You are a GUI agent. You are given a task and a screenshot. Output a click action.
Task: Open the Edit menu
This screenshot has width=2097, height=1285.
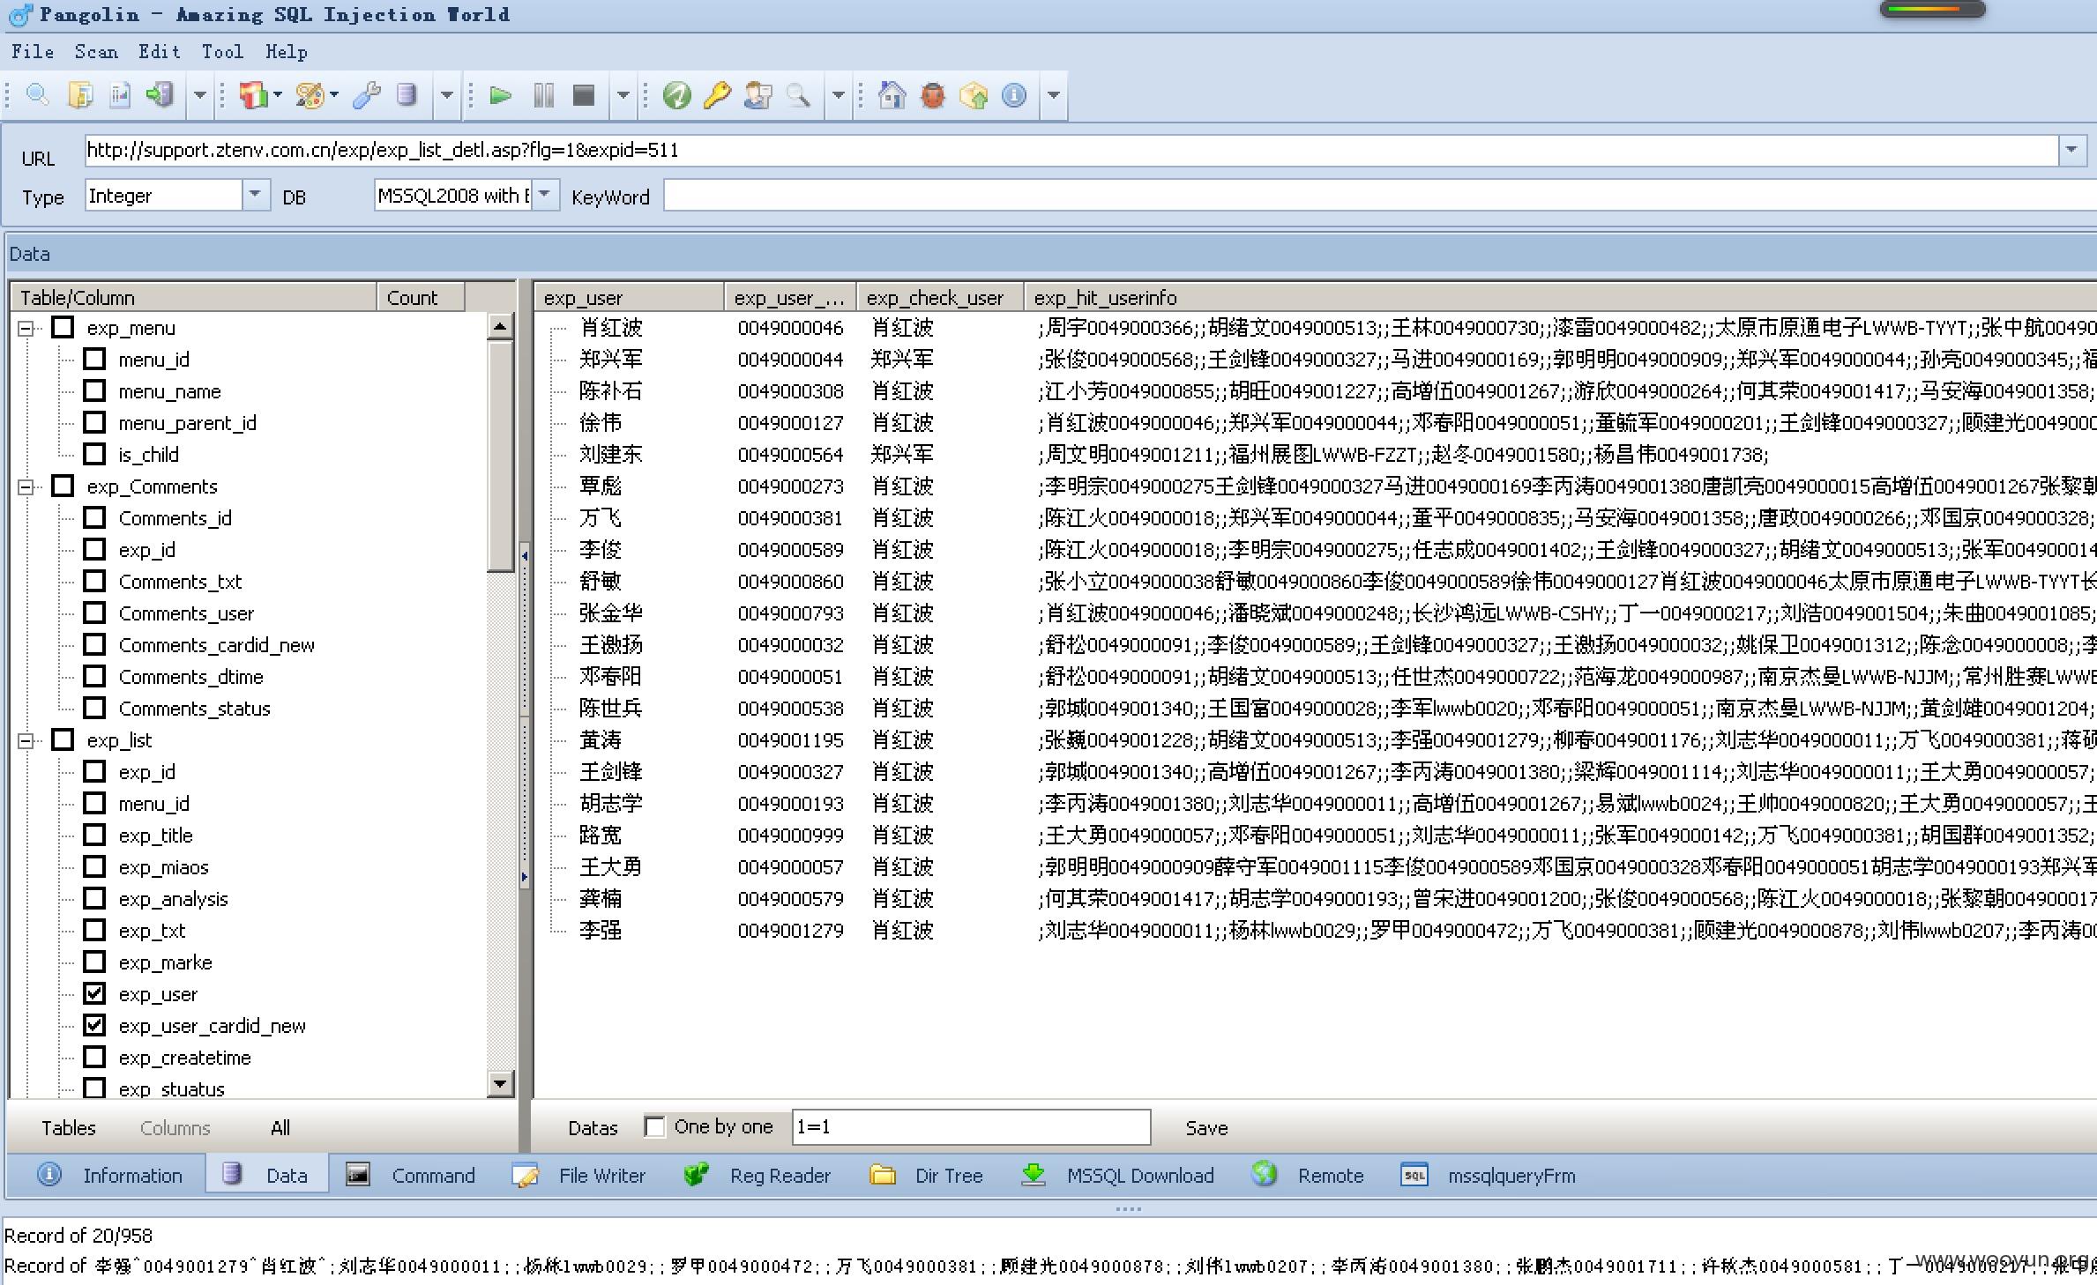pos(159,52)
